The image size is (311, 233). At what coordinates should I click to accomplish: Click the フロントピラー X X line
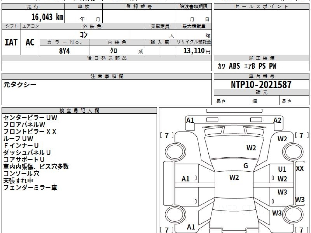[30, 132]
